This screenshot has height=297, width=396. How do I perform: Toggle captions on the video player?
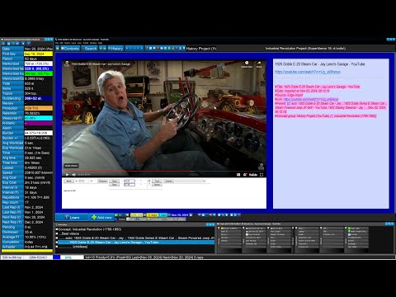pyautogui.click(x=238, y=175)
